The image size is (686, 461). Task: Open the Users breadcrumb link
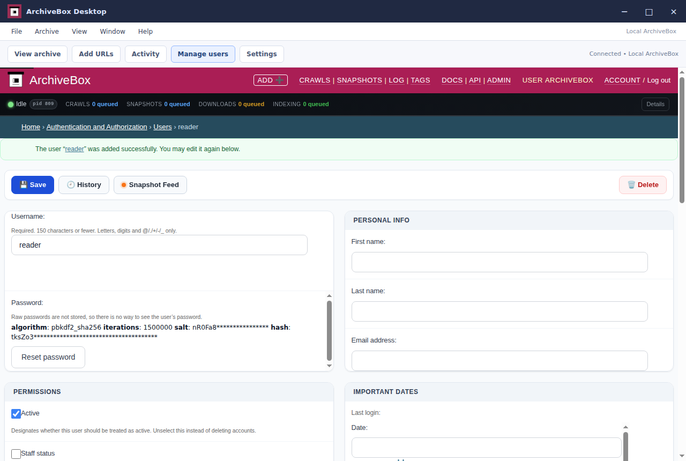[163, 127]
